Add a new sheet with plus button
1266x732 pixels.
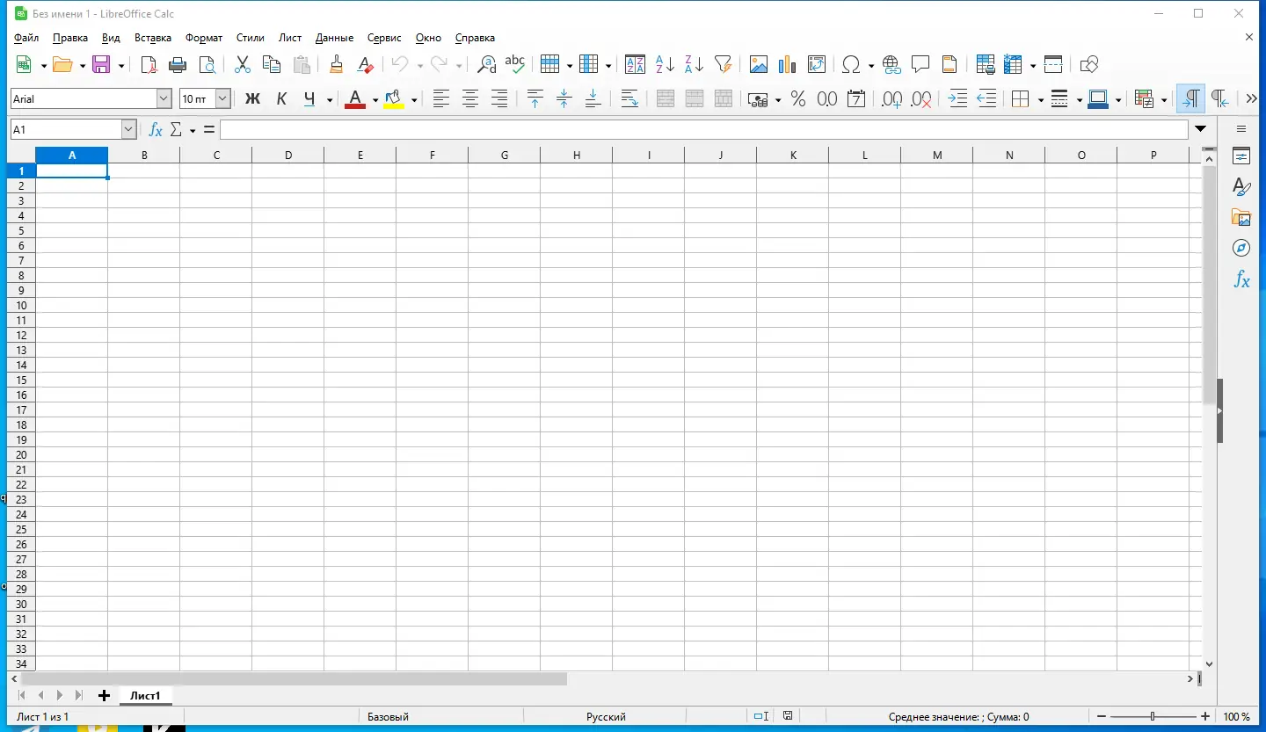point(104,695)
